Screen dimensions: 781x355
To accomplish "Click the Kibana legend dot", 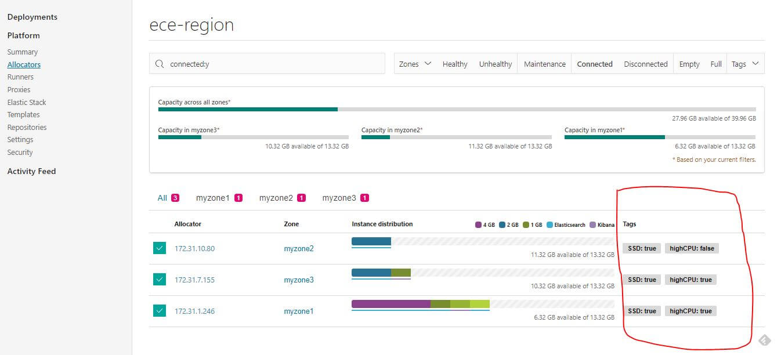I will pos(592,224).
